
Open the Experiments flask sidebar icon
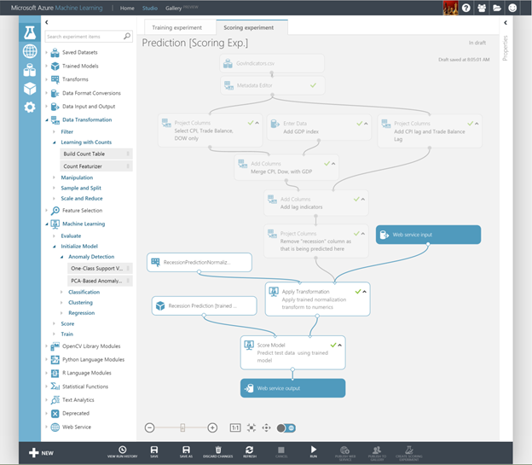coord(30,32)
